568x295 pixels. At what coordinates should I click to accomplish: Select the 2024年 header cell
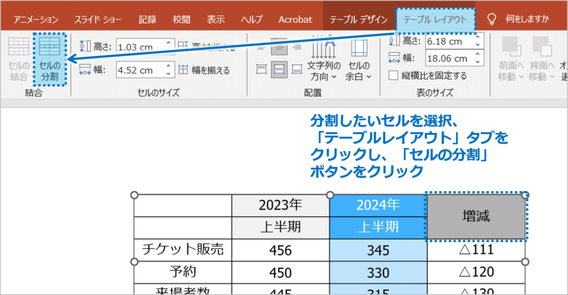378,205
